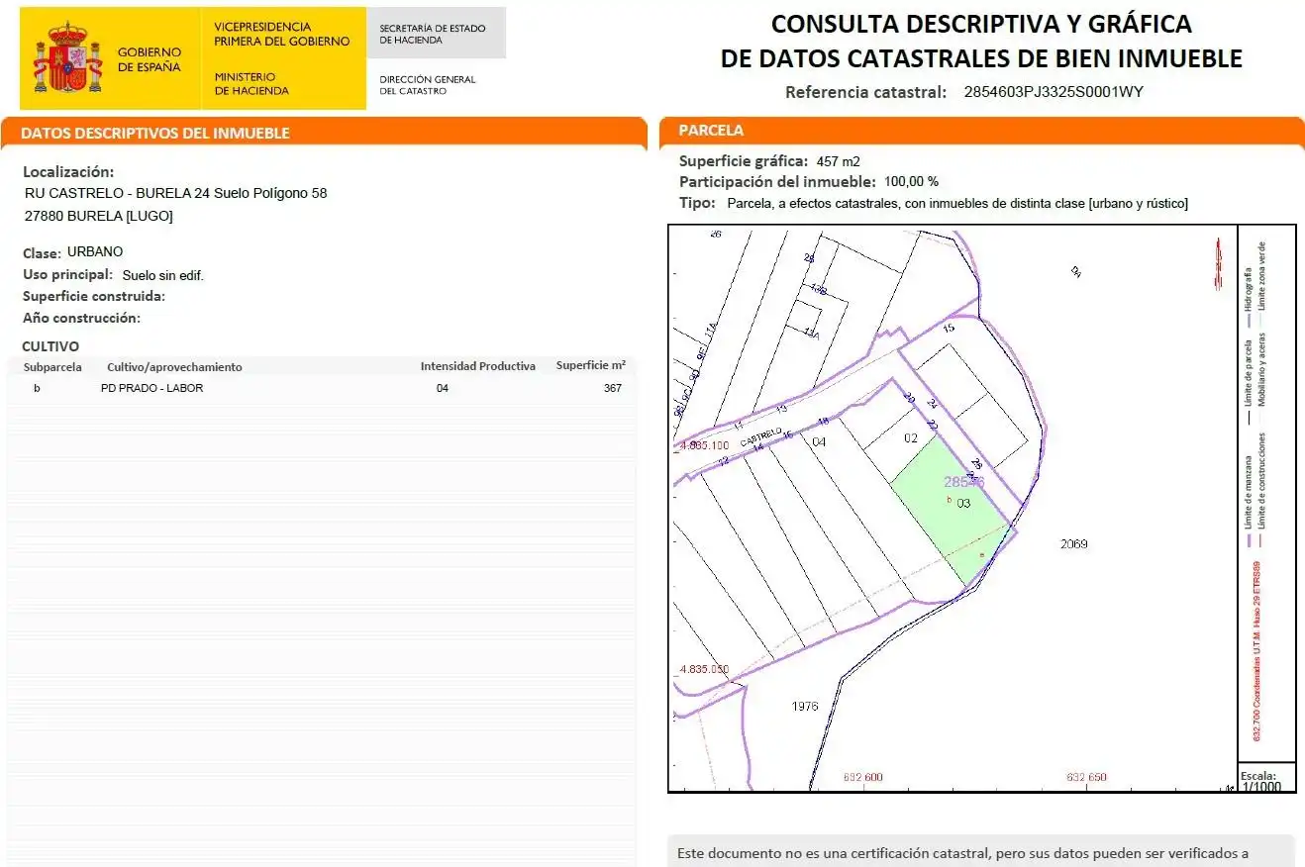1305x867 pixels.
Task: Click the 'Localización:' label
Action: [68, 172]
